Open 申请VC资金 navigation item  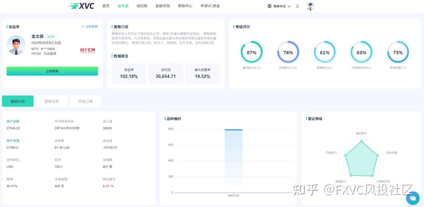coord(210,6)
